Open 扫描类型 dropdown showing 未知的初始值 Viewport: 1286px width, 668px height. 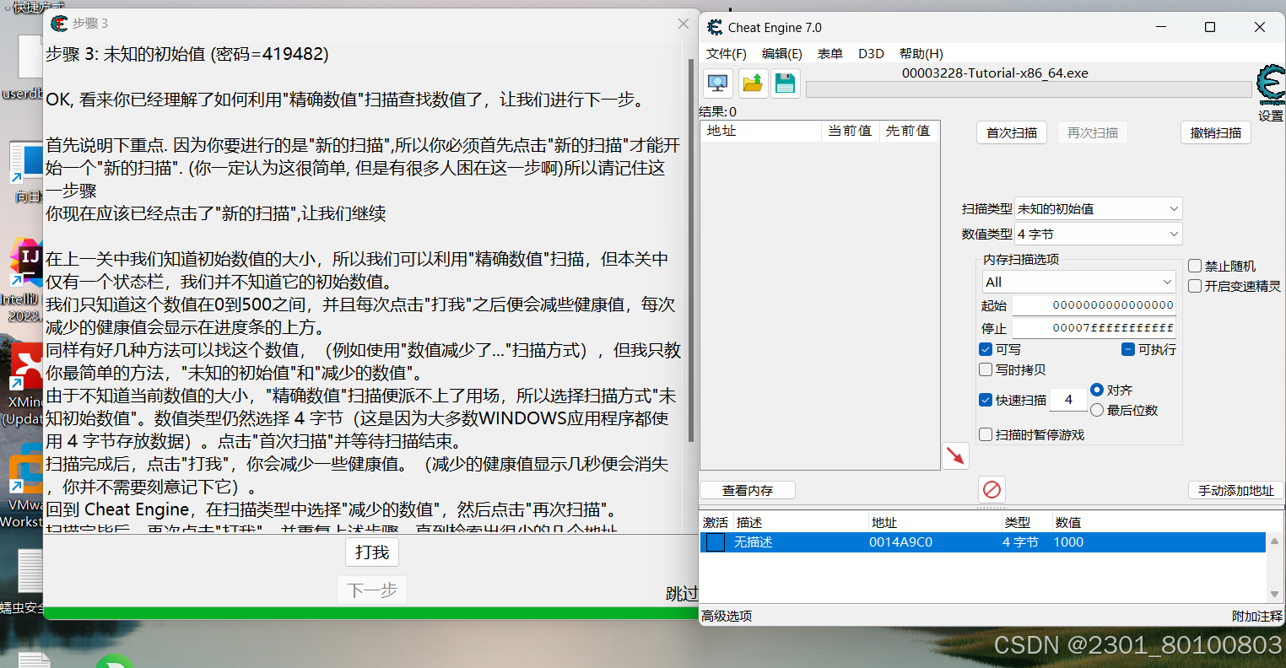click(x=1098, y=208)
